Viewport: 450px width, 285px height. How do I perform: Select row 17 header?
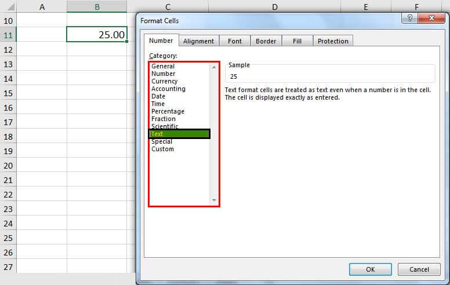[8, 122]
